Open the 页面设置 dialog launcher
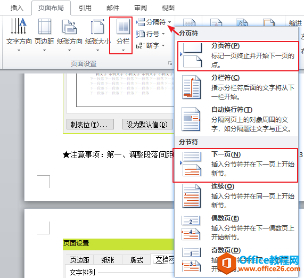This screenshot has height=278, width=304. click(170, 63)
